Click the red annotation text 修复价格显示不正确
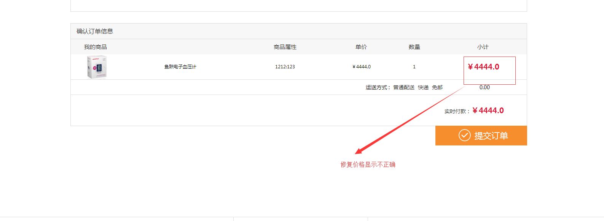 click(x=368, y=164)
